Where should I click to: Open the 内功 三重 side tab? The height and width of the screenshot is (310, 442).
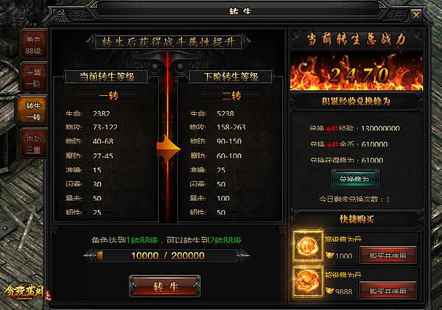click(x=33, y=144)
